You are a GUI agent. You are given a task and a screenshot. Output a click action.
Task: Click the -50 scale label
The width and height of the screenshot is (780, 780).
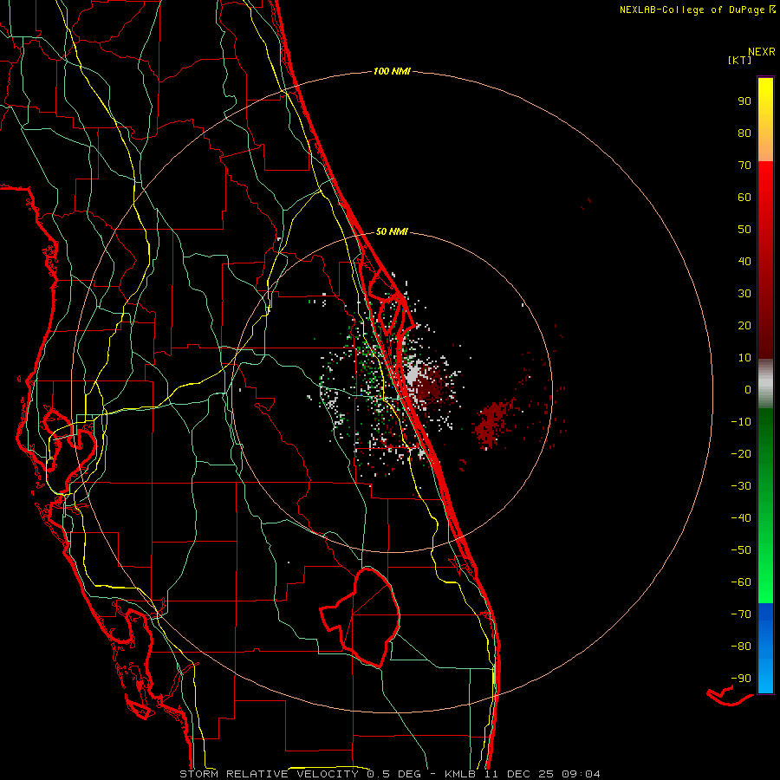[x=741, y=550]
